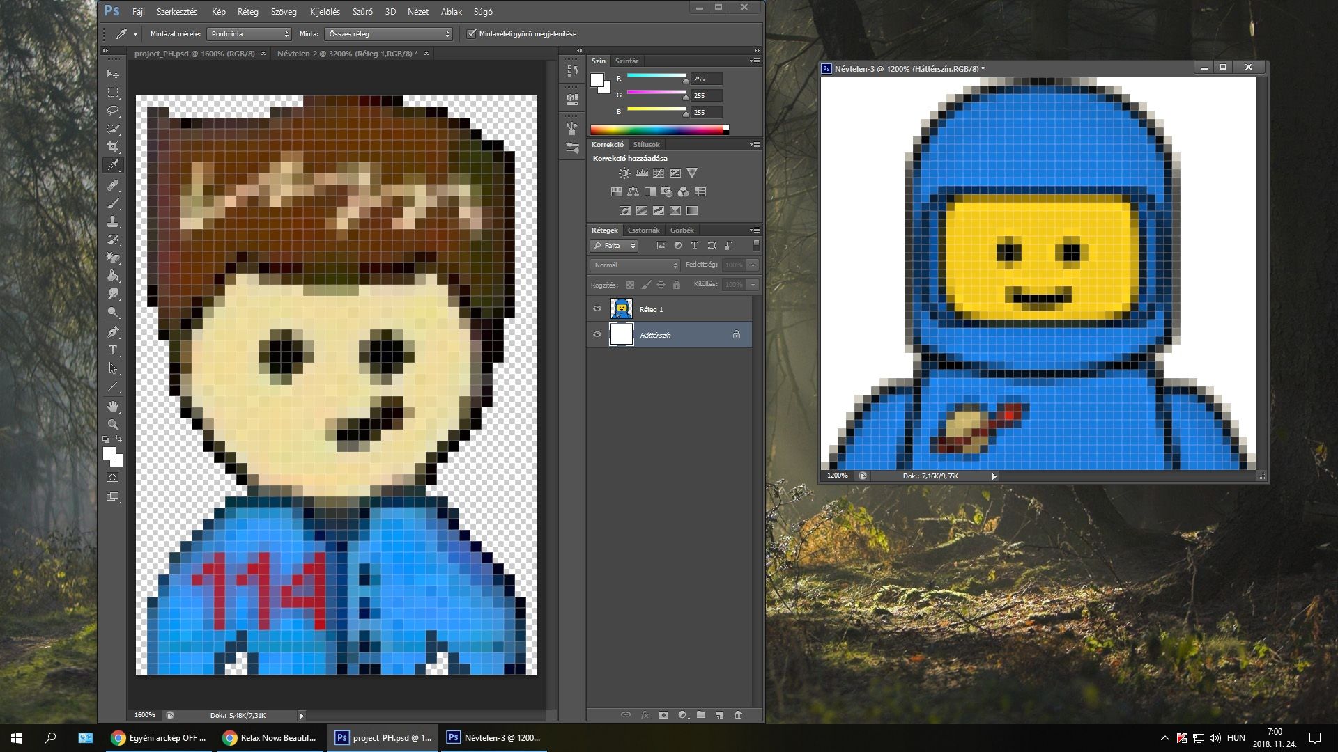Select the Lasso tool
The width and height of the screenshot is (1338, 752).
click(x=113, y=110)
